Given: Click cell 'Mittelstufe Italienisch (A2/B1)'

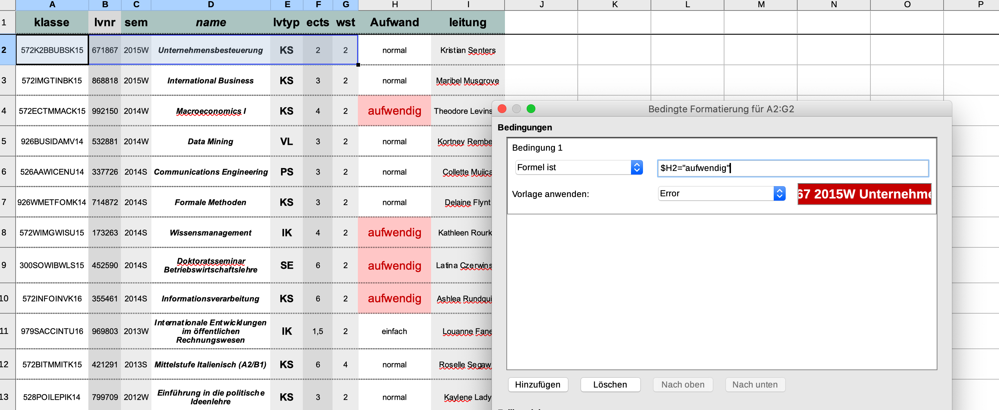Looking at the screenshot, I should pos(210,364).
